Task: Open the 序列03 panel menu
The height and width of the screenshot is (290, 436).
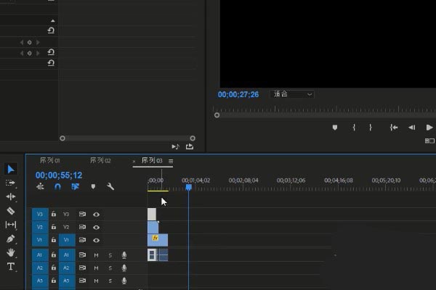Action: [171, 161]
